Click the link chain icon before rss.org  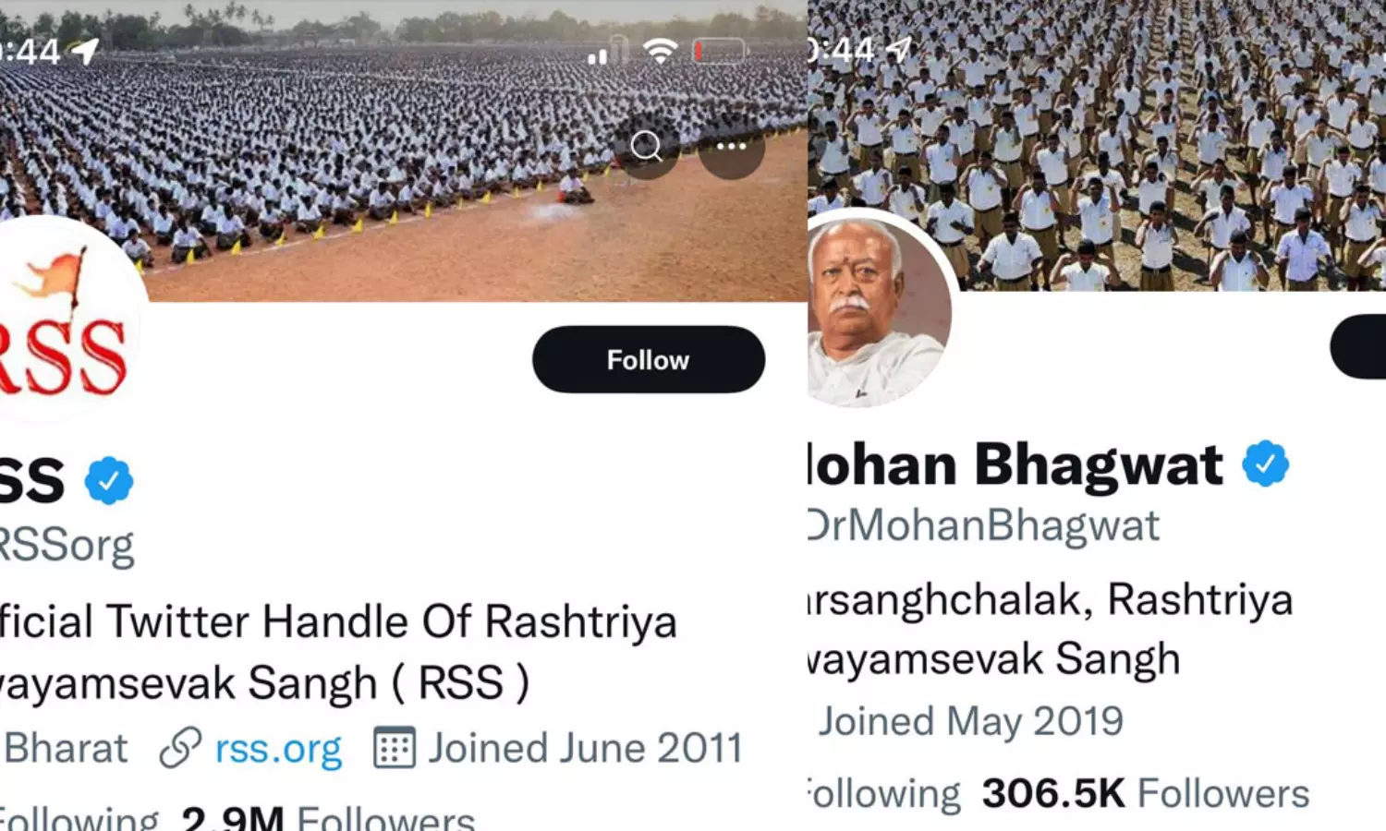[x=180, y=748]
